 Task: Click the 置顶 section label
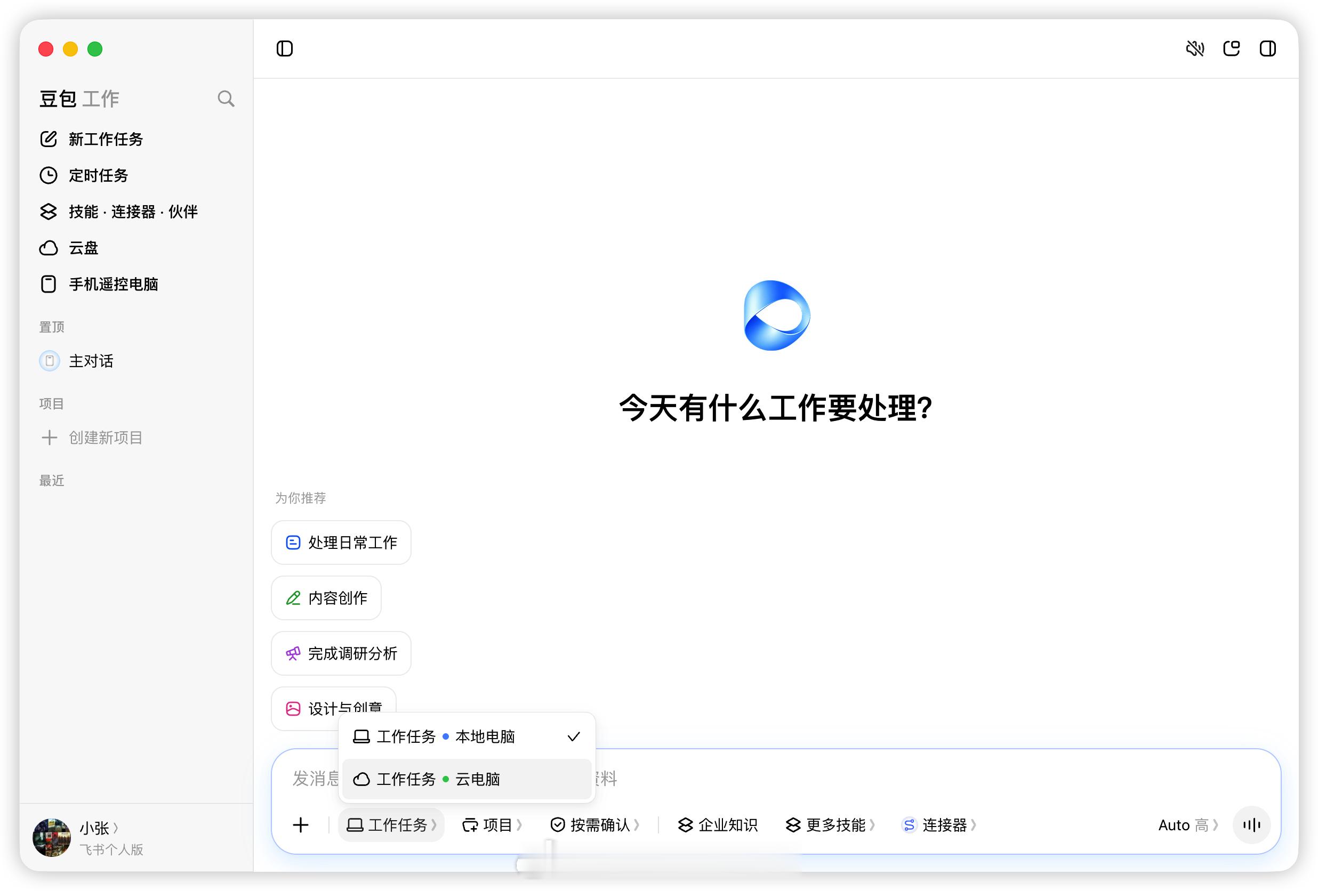pyautogui.click(x=52, y=327)
